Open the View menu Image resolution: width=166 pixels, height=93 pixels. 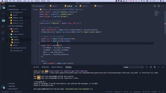pos(25,1)
